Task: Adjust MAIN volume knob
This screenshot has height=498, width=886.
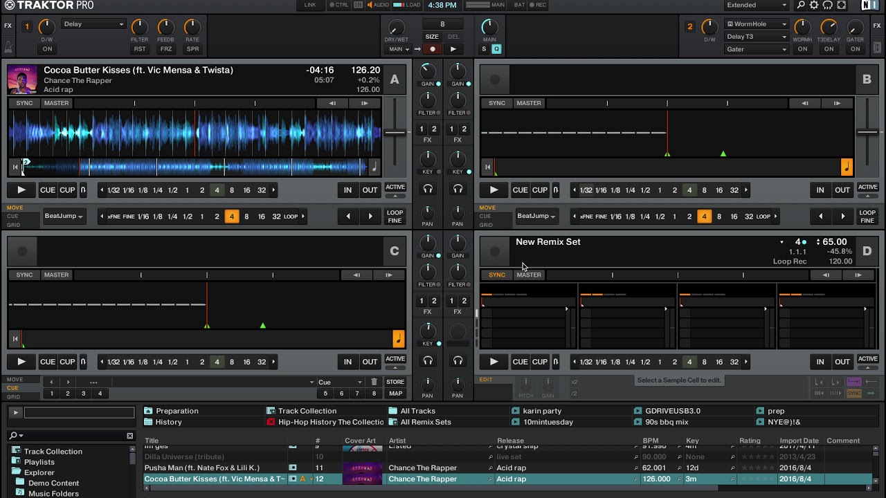Action: click(489, 27)
